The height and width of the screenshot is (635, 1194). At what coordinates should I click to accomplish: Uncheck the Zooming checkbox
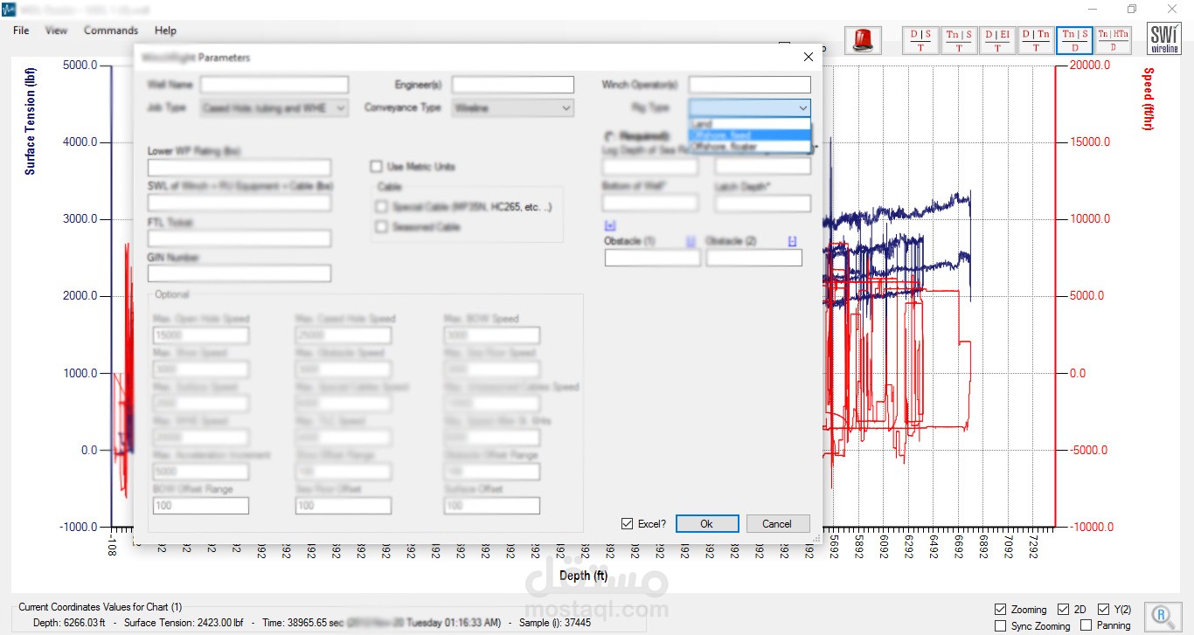(x=1000, y=610)
